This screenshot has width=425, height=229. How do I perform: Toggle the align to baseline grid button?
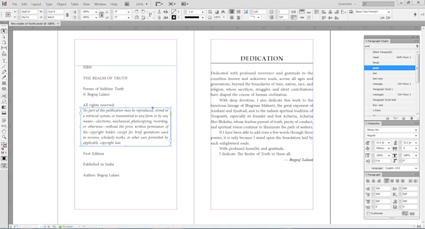[412, 213]
